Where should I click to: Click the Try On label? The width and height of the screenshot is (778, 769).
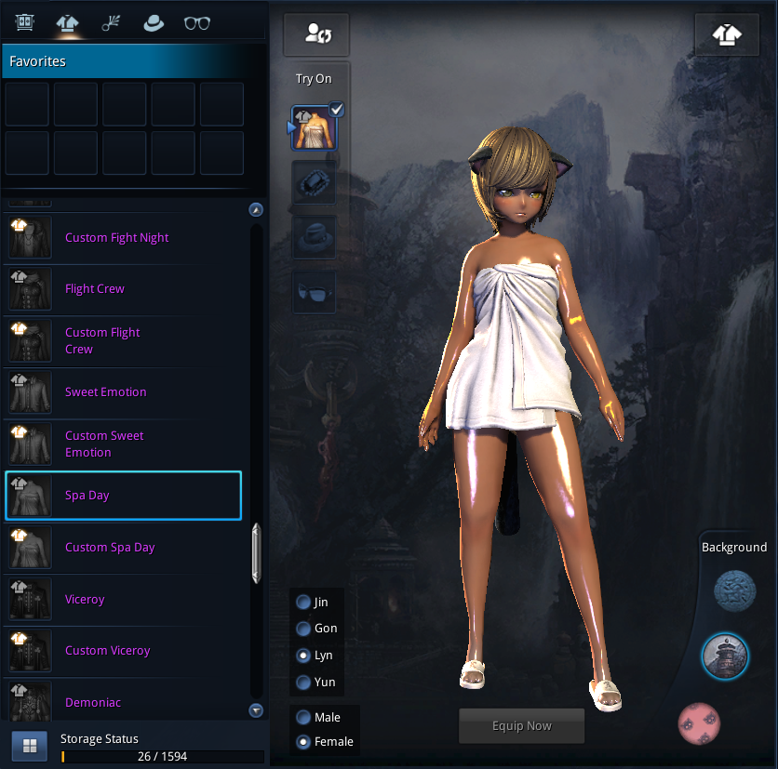coord(314,79)
